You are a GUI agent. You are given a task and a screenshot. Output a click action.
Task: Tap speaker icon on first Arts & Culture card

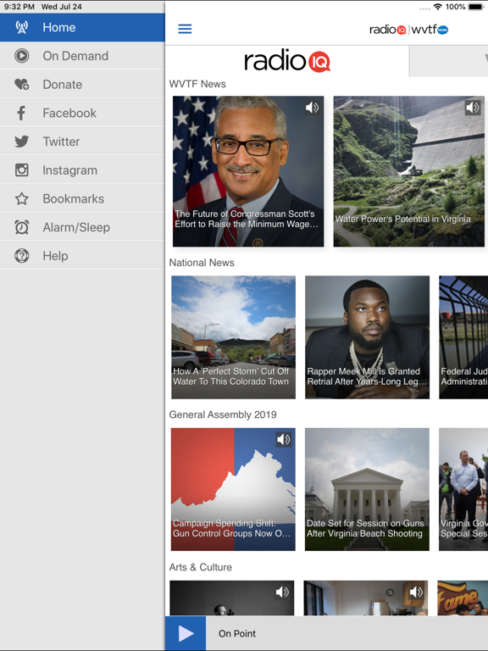pos(282,592)
